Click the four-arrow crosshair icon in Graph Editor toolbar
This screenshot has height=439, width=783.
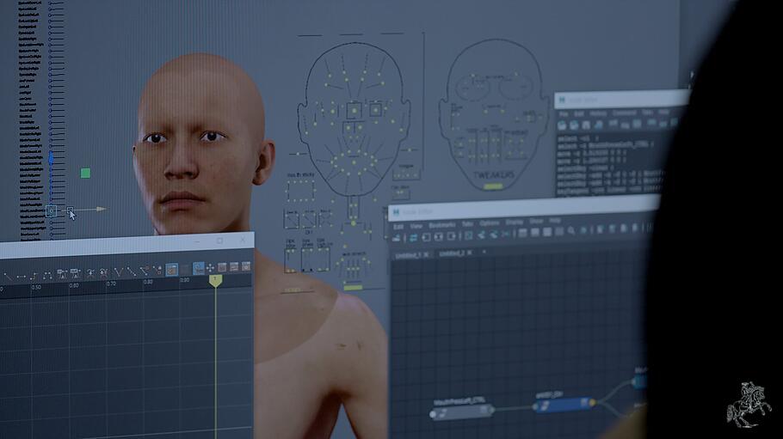tap(211, 268)
